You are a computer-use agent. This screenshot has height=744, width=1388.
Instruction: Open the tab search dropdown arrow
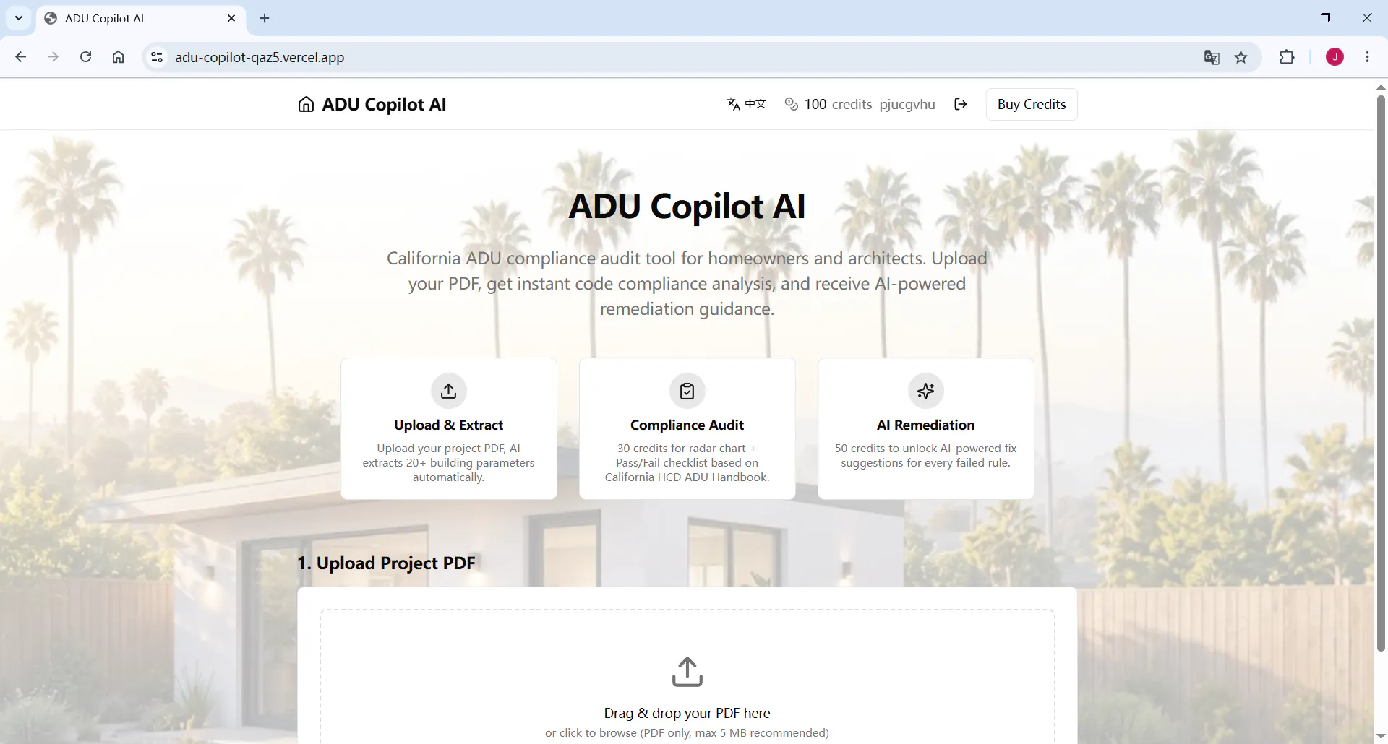pos(19,18)
